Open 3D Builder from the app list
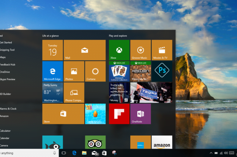The width and height of the screenshot is (237, 157). click(5, 94)
